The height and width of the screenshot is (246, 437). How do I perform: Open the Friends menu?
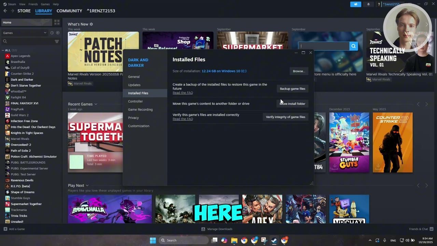tap(33, 4)
